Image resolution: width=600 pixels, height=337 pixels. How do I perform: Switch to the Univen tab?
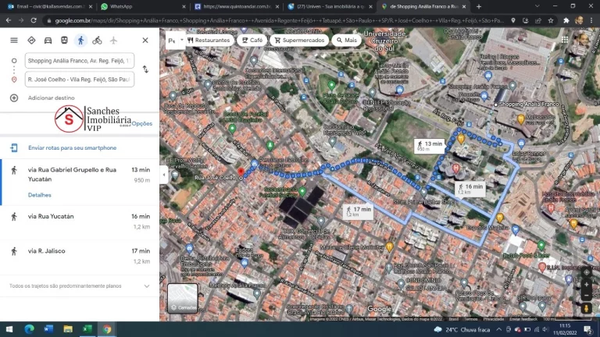click(330, 6)
